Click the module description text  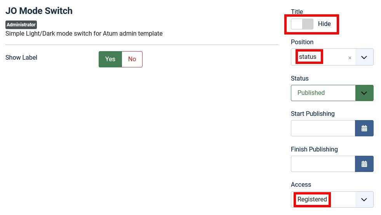84,34
